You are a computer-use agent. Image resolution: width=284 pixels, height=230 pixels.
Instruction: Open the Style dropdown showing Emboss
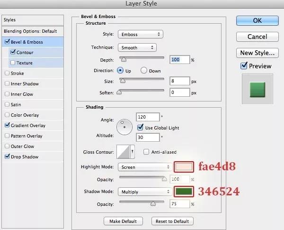pos(141,34)
